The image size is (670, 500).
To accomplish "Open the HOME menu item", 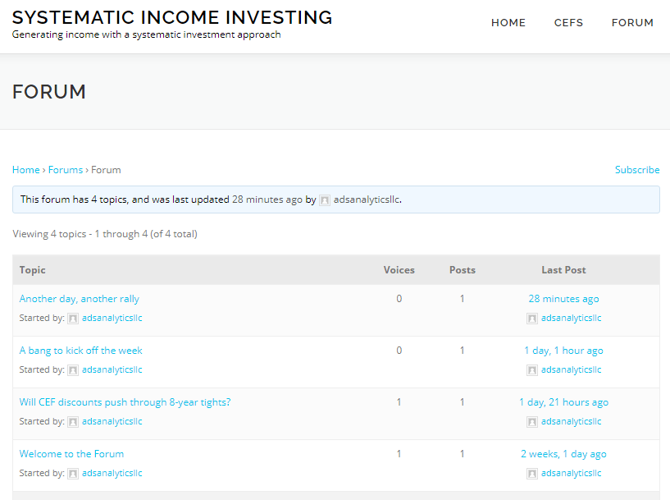I will tap(508, 23).
